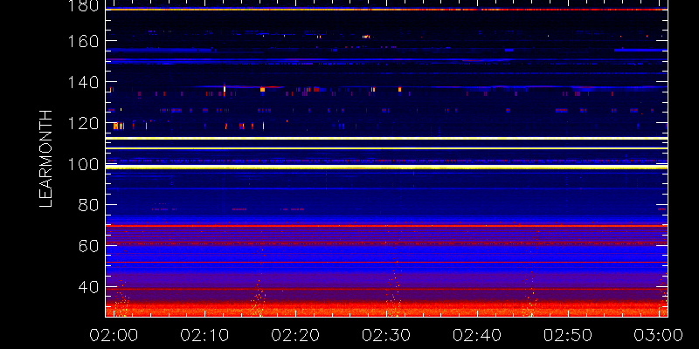Click the LEARMONTH vertical axis title
Screen dimensions: 699x349
click(x=46, y=159)
